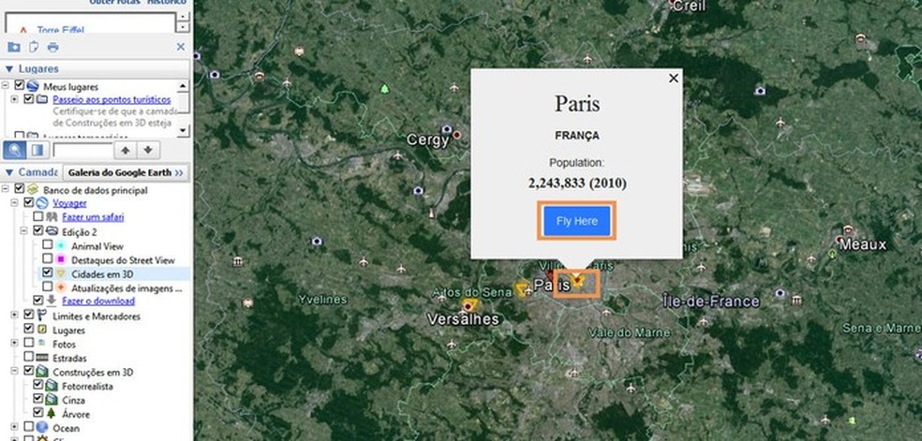Open the Voyager link
This screenshot has height=441, width=922.
pyautogui.click(x=69, y=203)
